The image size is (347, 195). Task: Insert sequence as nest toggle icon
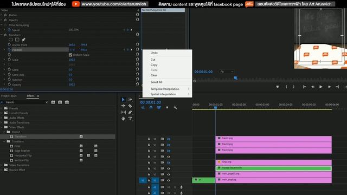pos(143,107)
